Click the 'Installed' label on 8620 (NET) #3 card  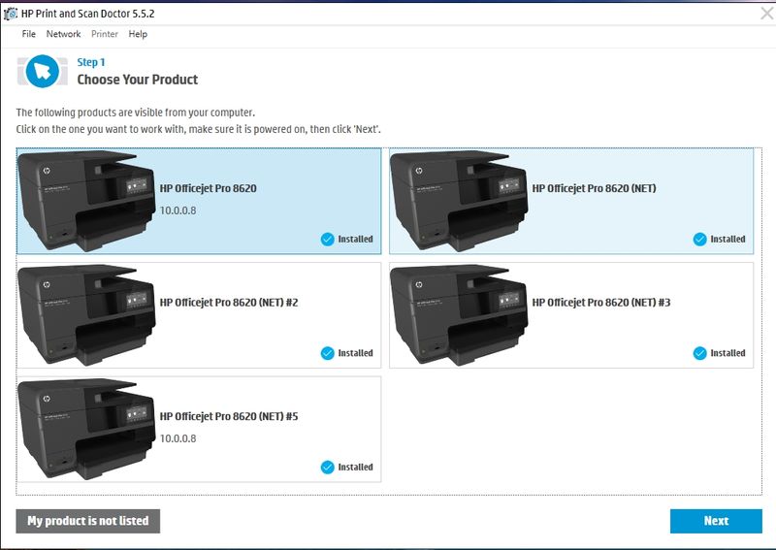pyautogui.click(x=727, y=353)
